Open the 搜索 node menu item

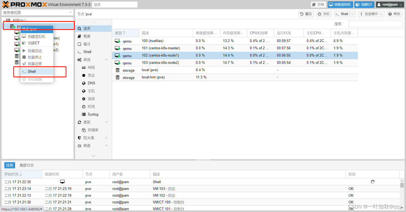tap(93, 28)
